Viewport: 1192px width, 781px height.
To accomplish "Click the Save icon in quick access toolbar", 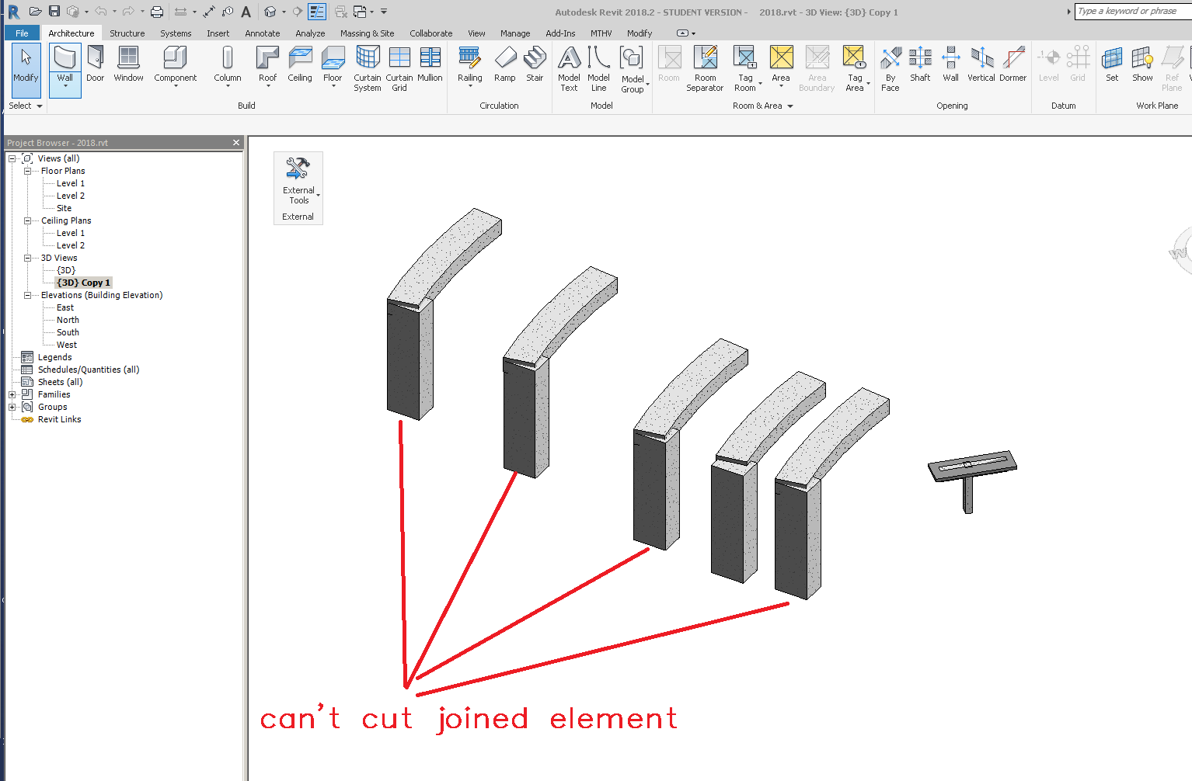I will pos(54,12).
